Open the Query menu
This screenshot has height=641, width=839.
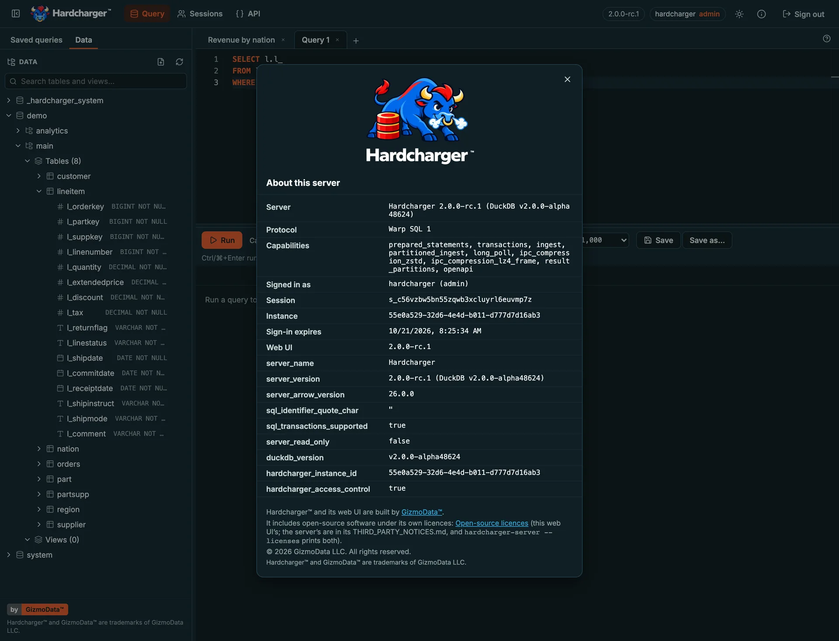point(147,14)
